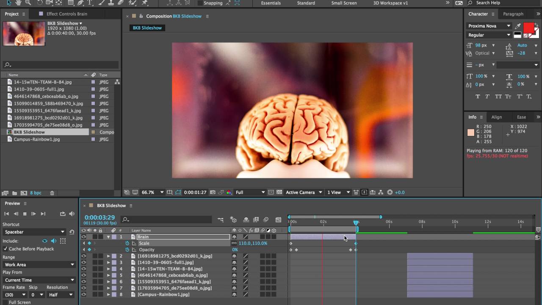The height and width of the screenshot is (305, 542).
Task: Select the Zoom magnifier tool
Action: pyautogui.click(x=28, y=3)
